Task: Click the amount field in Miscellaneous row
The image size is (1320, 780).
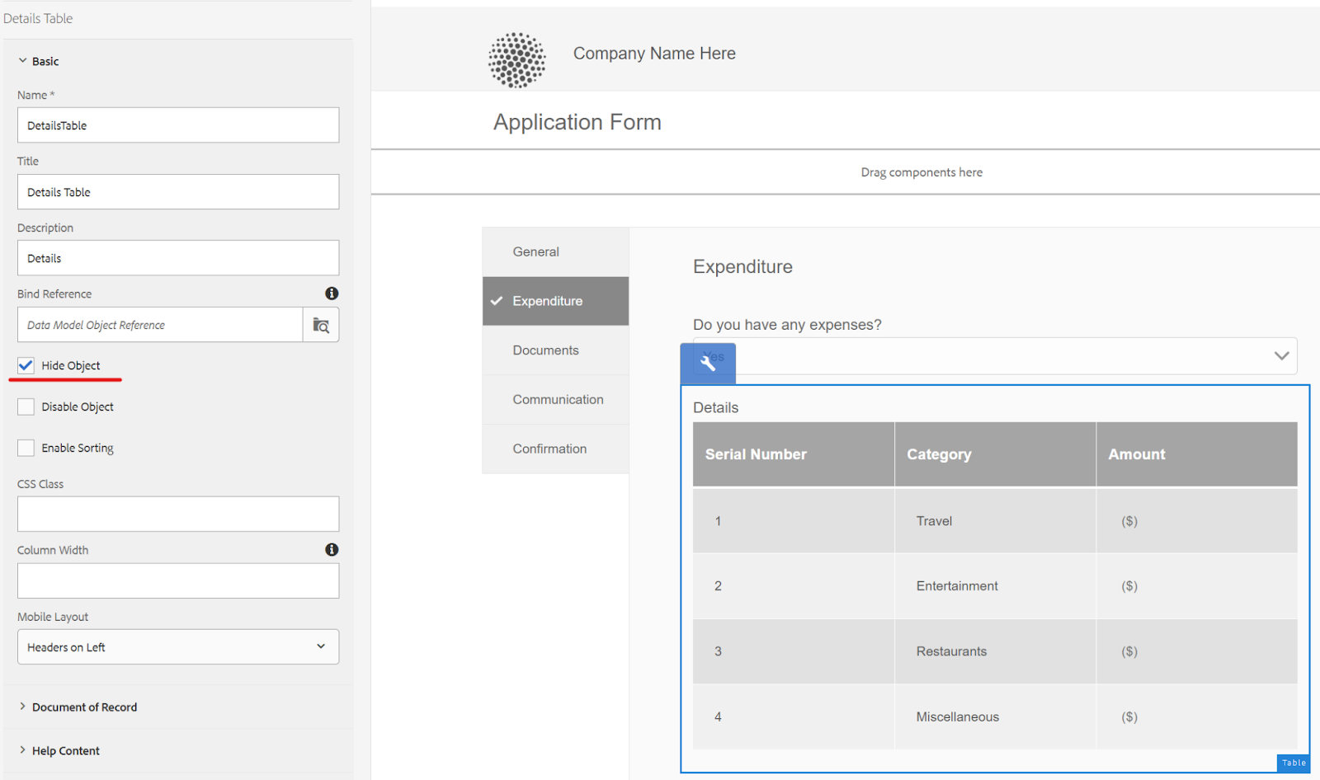Action: point(1197,717)
